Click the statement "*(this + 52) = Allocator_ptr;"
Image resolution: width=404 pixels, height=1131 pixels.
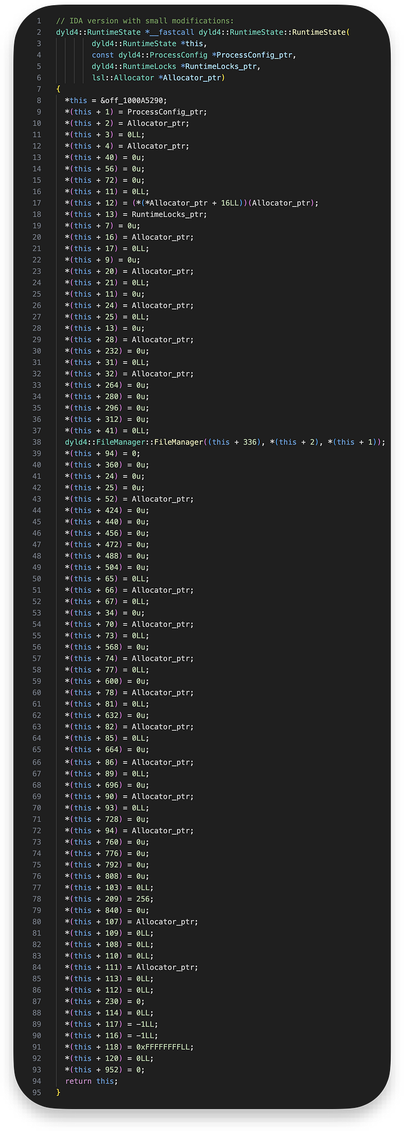129,499
